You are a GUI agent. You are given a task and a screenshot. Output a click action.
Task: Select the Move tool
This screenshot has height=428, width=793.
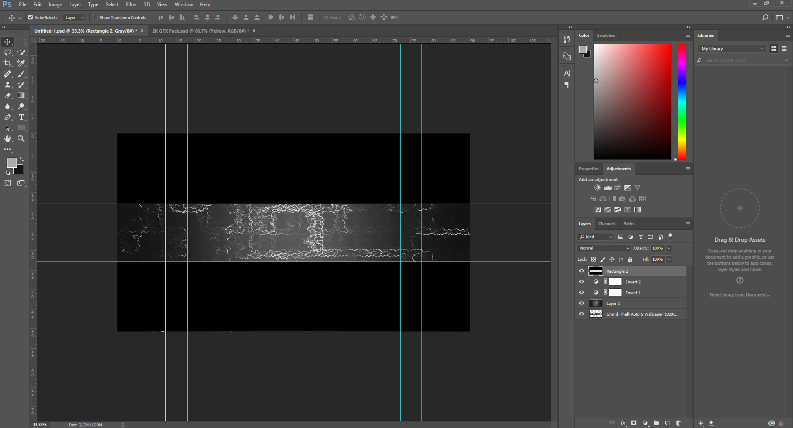[x=7, y=42]
